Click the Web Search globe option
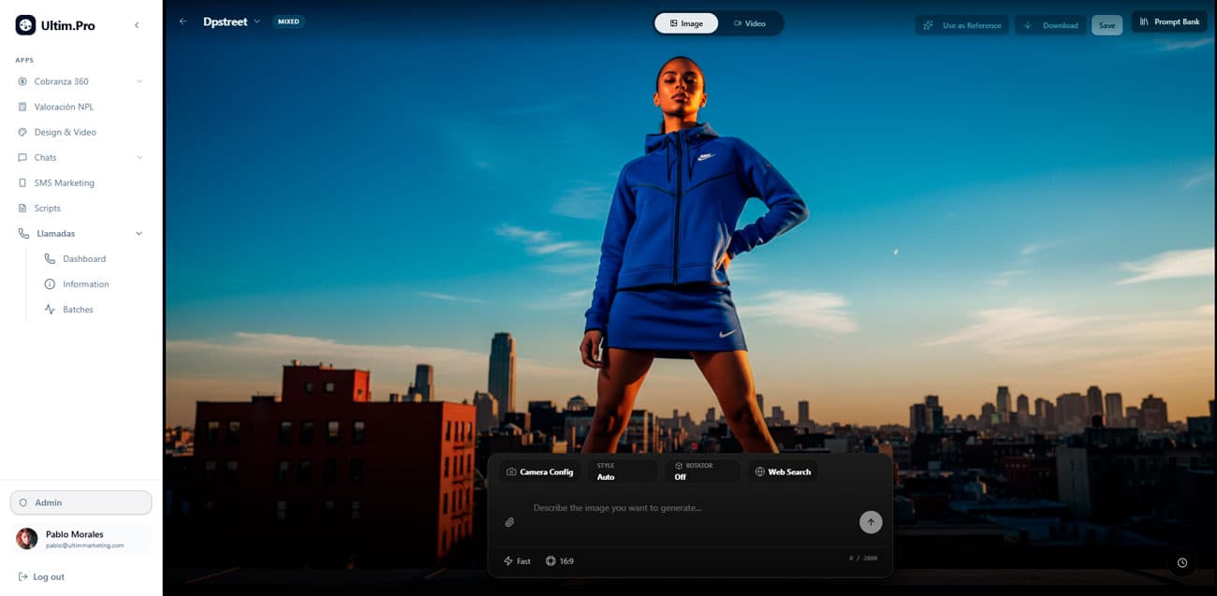This screenshot has height=596, width=1217. 782,472
